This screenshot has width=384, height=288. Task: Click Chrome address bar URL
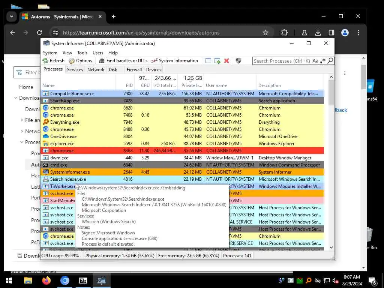point(141,33)
